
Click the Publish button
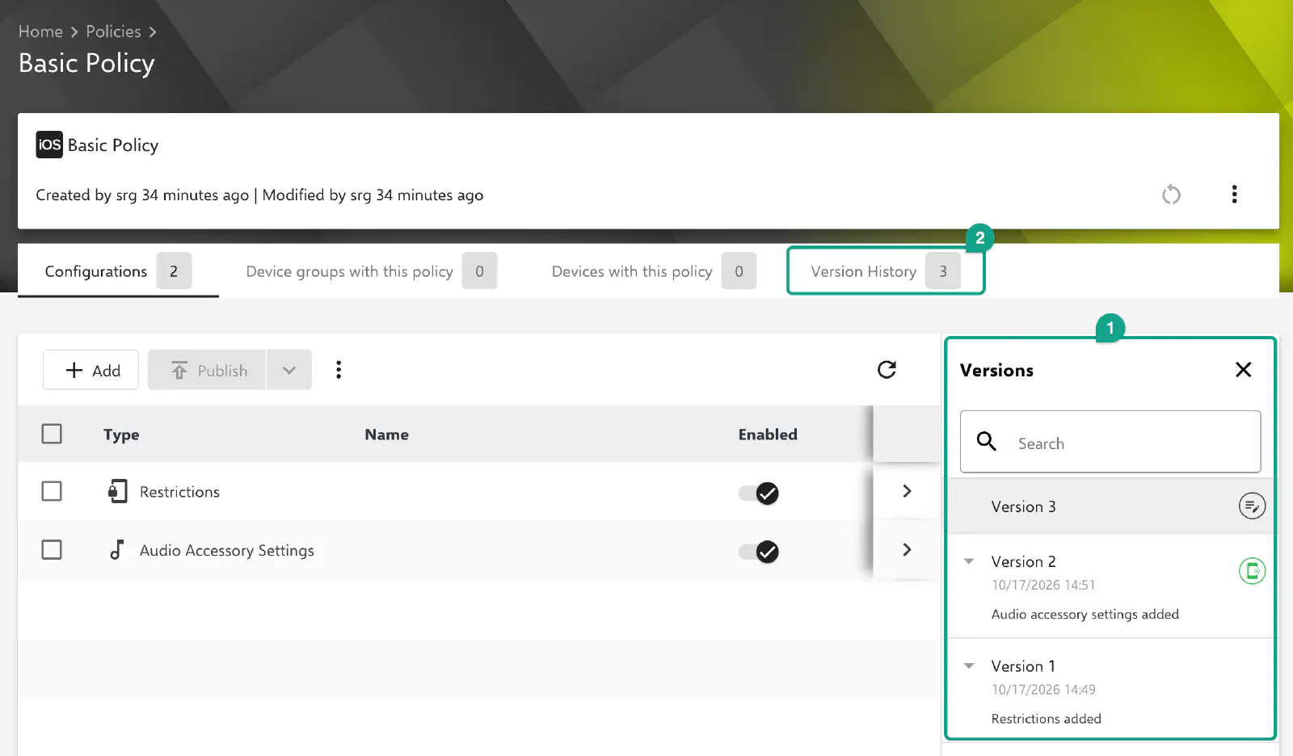pos(207,370)
